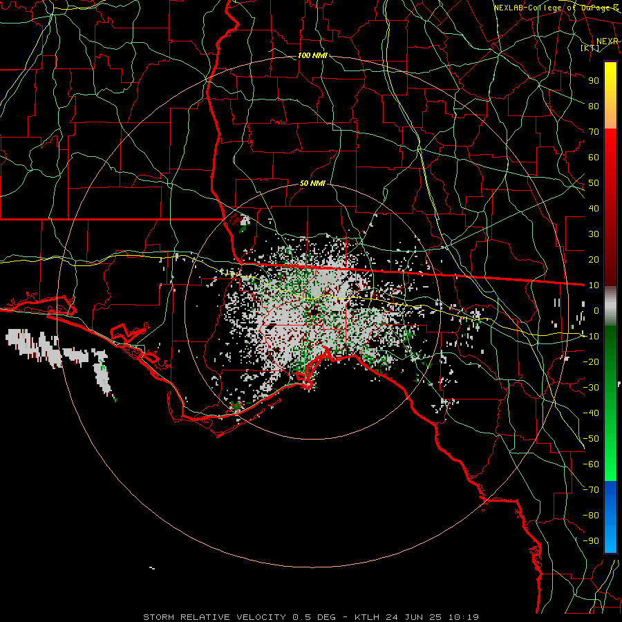Click the "KTLH" station identifier in caption
622x622 pixels.
tap(367, 617)
